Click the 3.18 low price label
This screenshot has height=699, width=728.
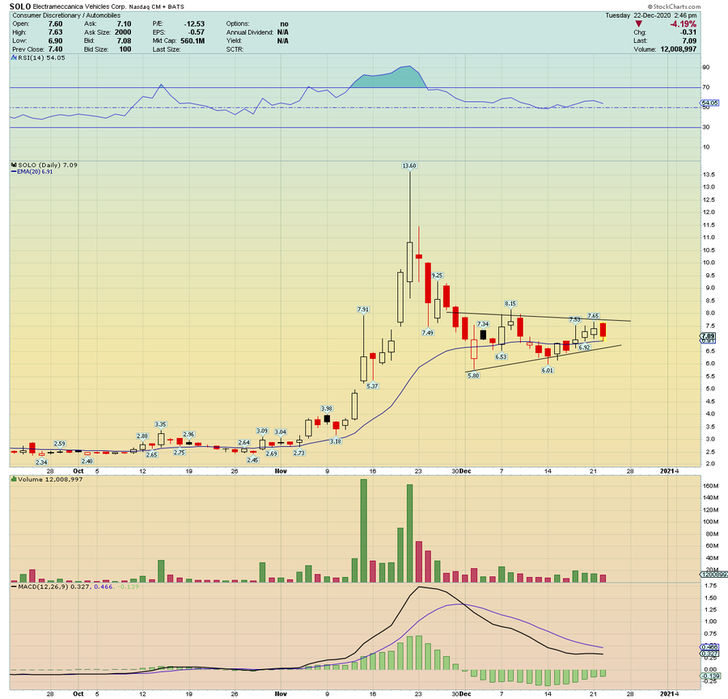tap(335, 441)
